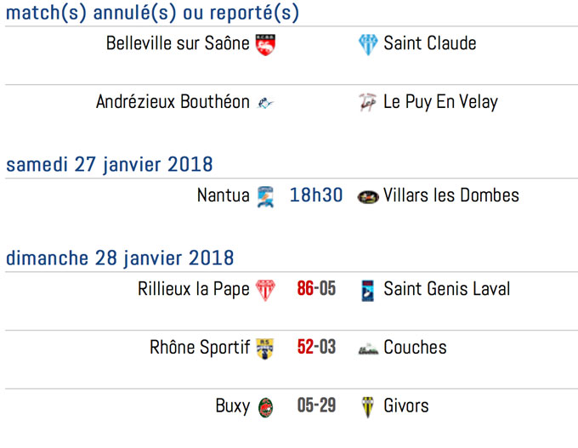Open the 52-03 match score

[316, 347]
